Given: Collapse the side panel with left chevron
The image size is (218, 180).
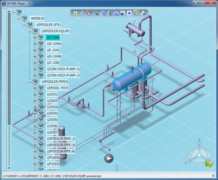Looking at the screenshot, I should click(5, 90).
